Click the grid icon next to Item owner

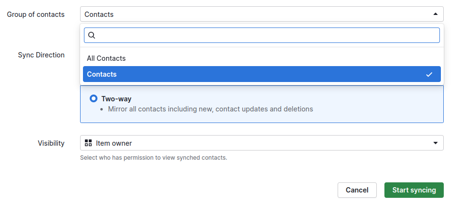click(88, 143)
